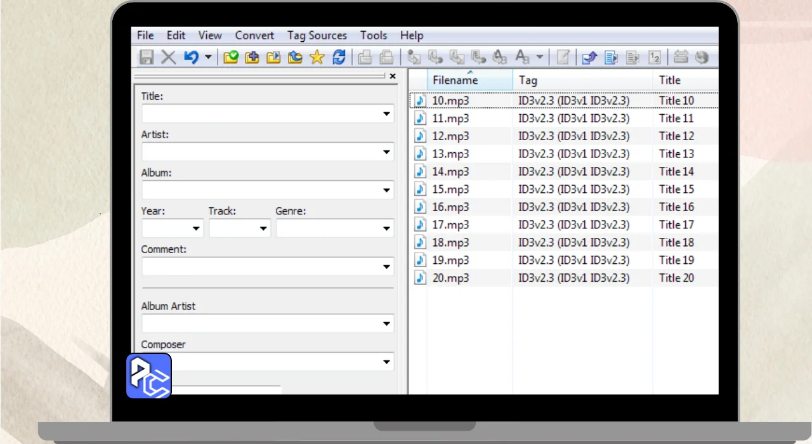The image size is (812, 444).
Task: Click the ID3v2.3 tag cell for 15.mp3
Action: coord(574,189)
